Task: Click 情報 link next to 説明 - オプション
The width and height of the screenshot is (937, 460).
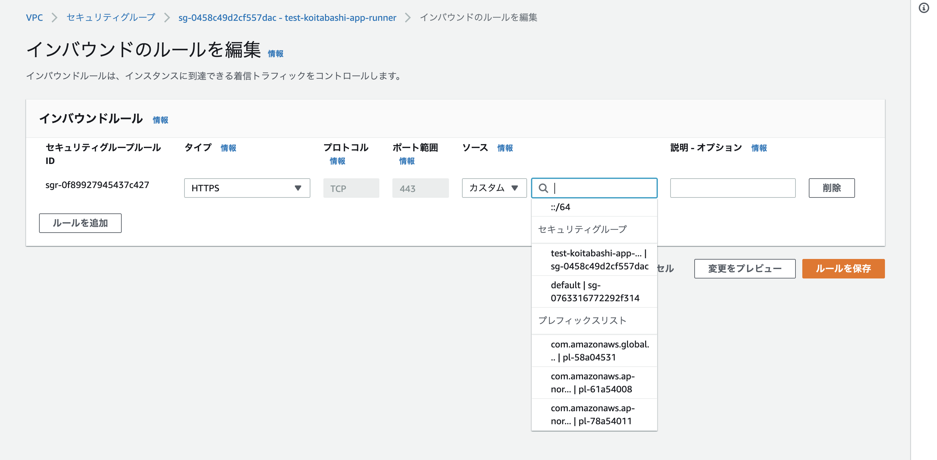Action: point(759,148)
